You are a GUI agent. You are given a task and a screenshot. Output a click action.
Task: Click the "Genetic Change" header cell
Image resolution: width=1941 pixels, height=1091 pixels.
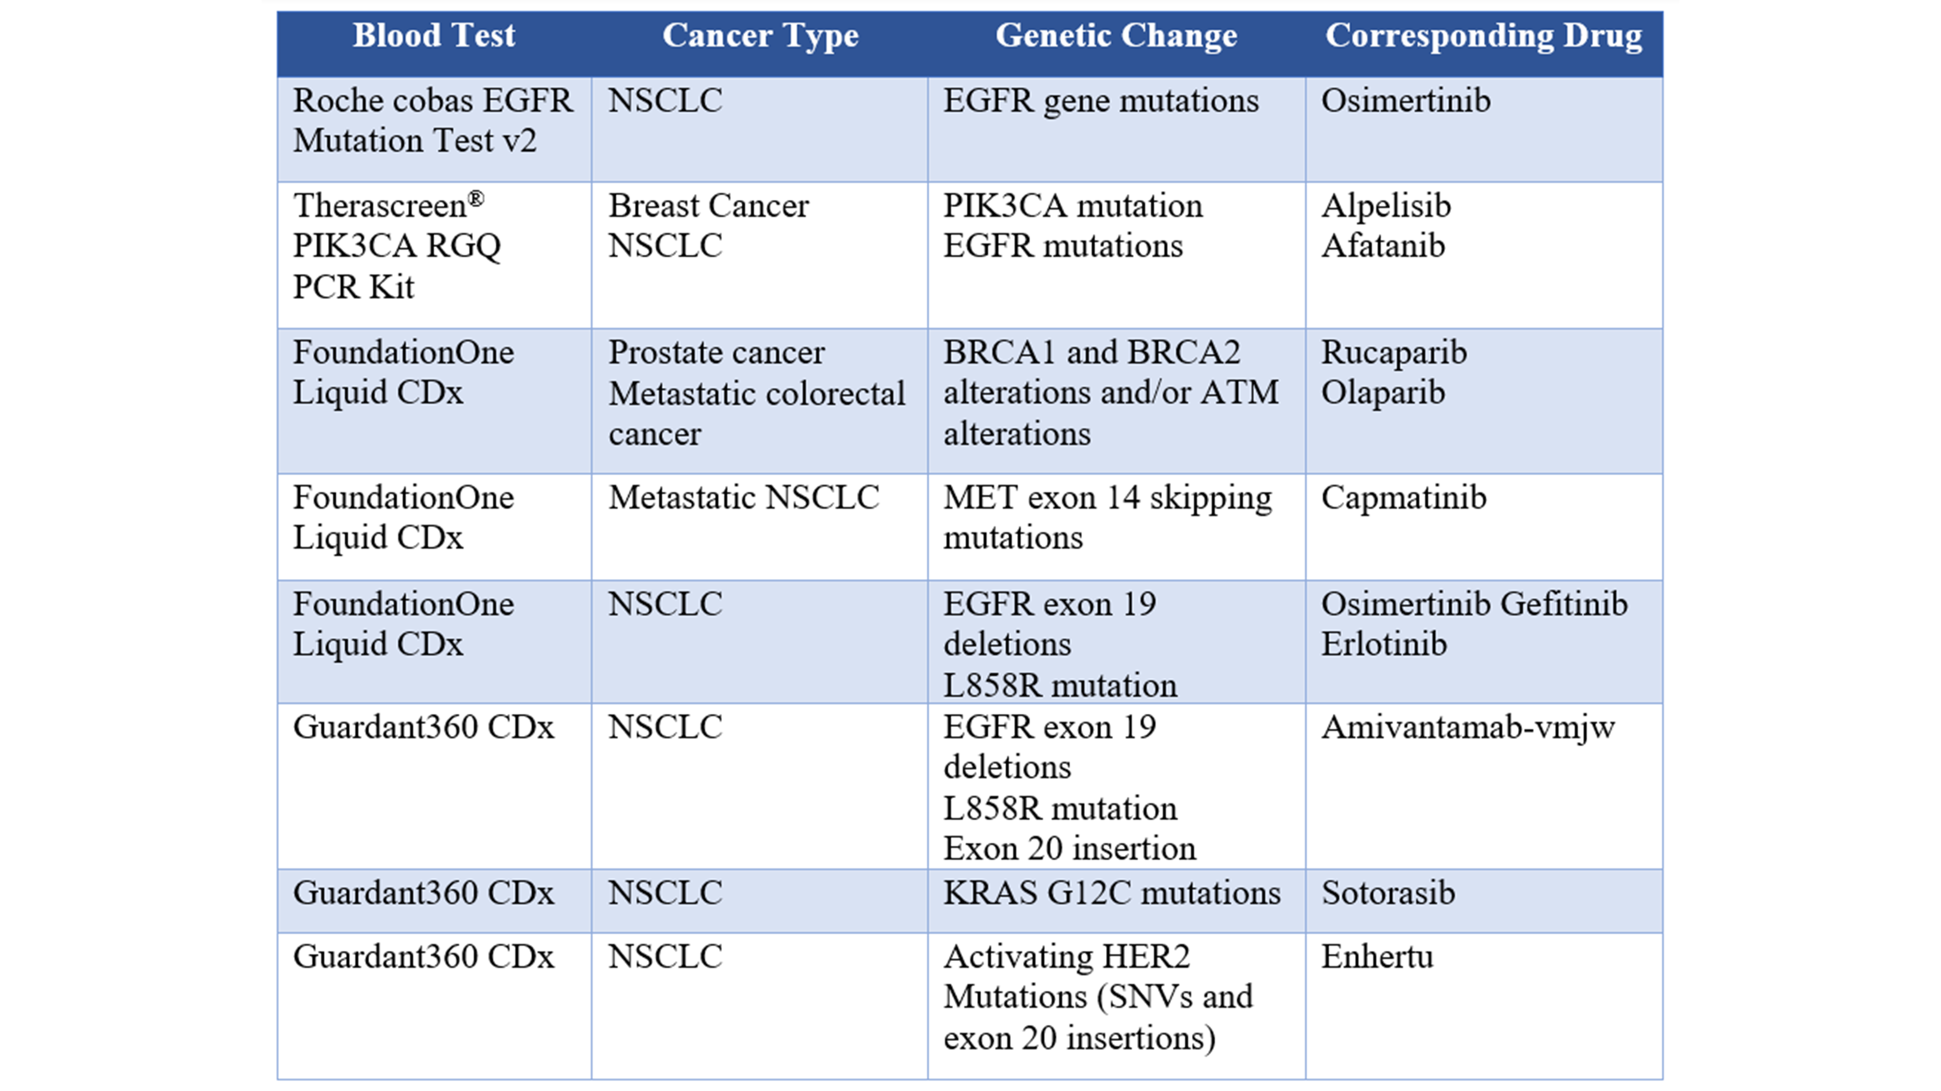(1116, 36)
